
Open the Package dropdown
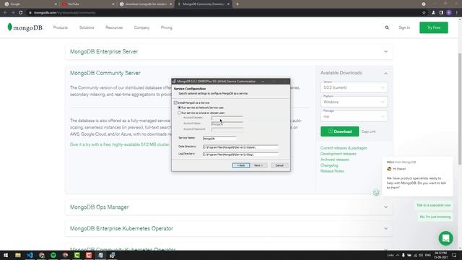[354, 116]
